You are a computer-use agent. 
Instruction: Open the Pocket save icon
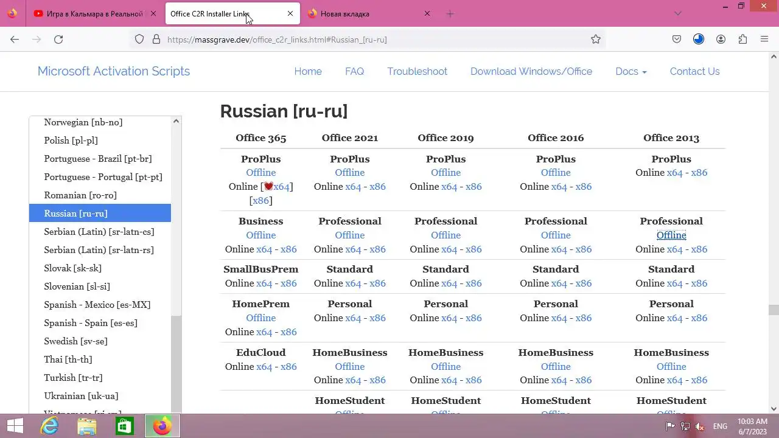coord(677,40)
